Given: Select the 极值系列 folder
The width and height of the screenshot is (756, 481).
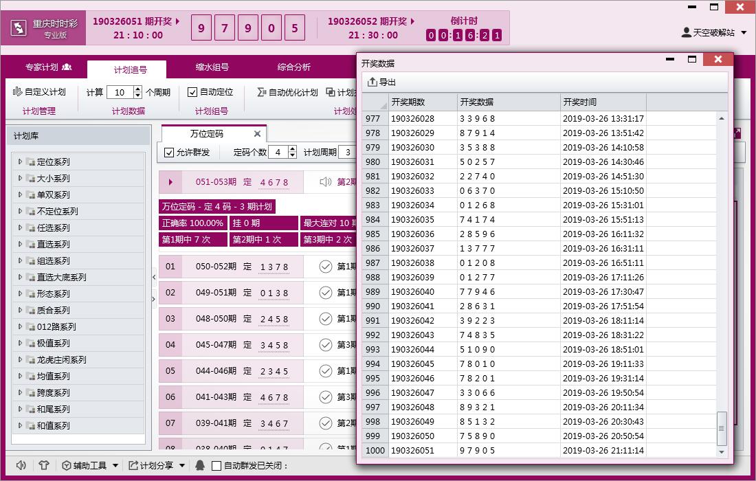Looking at the screenshot, I should pos(47,343).
